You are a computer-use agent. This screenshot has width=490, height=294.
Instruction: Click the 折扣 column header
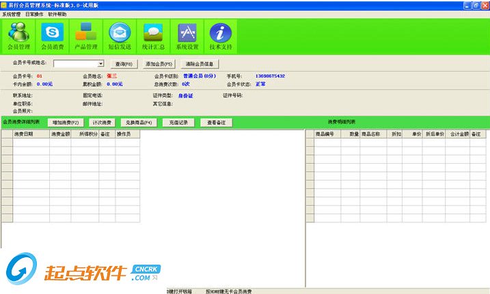pos(394,134)
